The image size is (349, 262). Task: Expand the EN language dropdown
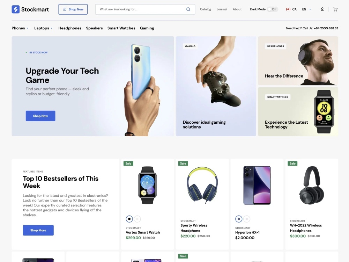pos(306,9)
